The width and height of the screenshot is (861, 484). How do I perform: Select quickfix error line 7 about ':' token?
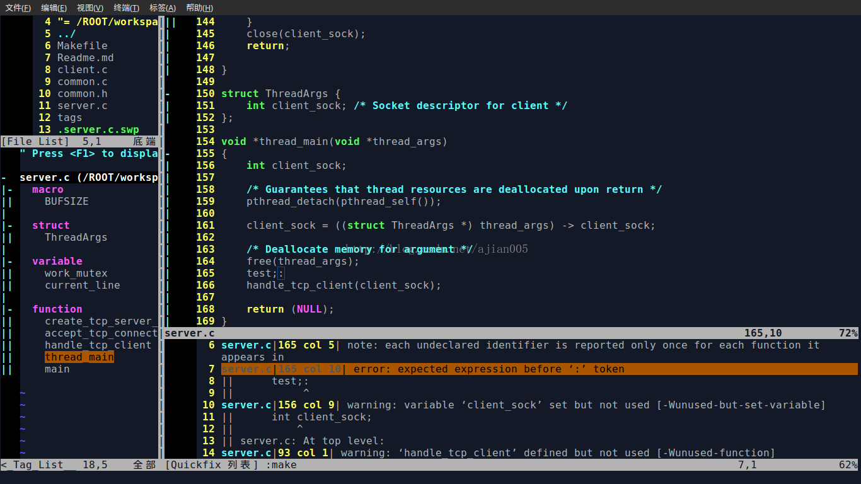pyautogui.click(x=540, y=369)
